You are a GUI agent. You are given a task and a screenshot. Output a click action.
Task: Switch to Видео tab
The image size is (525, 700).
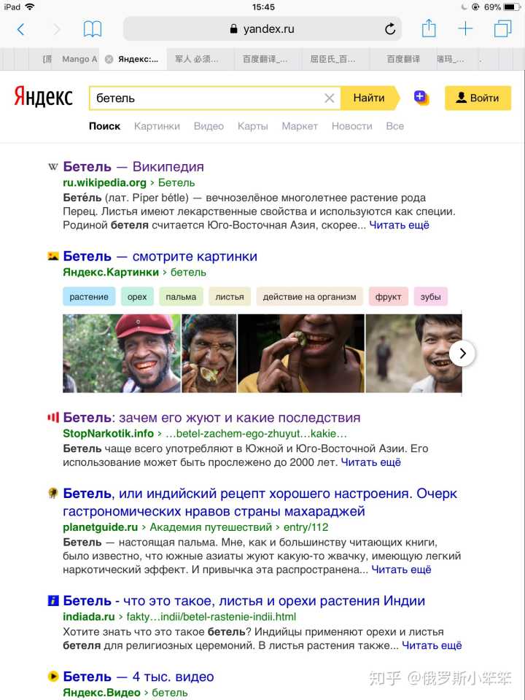(209, 126)
